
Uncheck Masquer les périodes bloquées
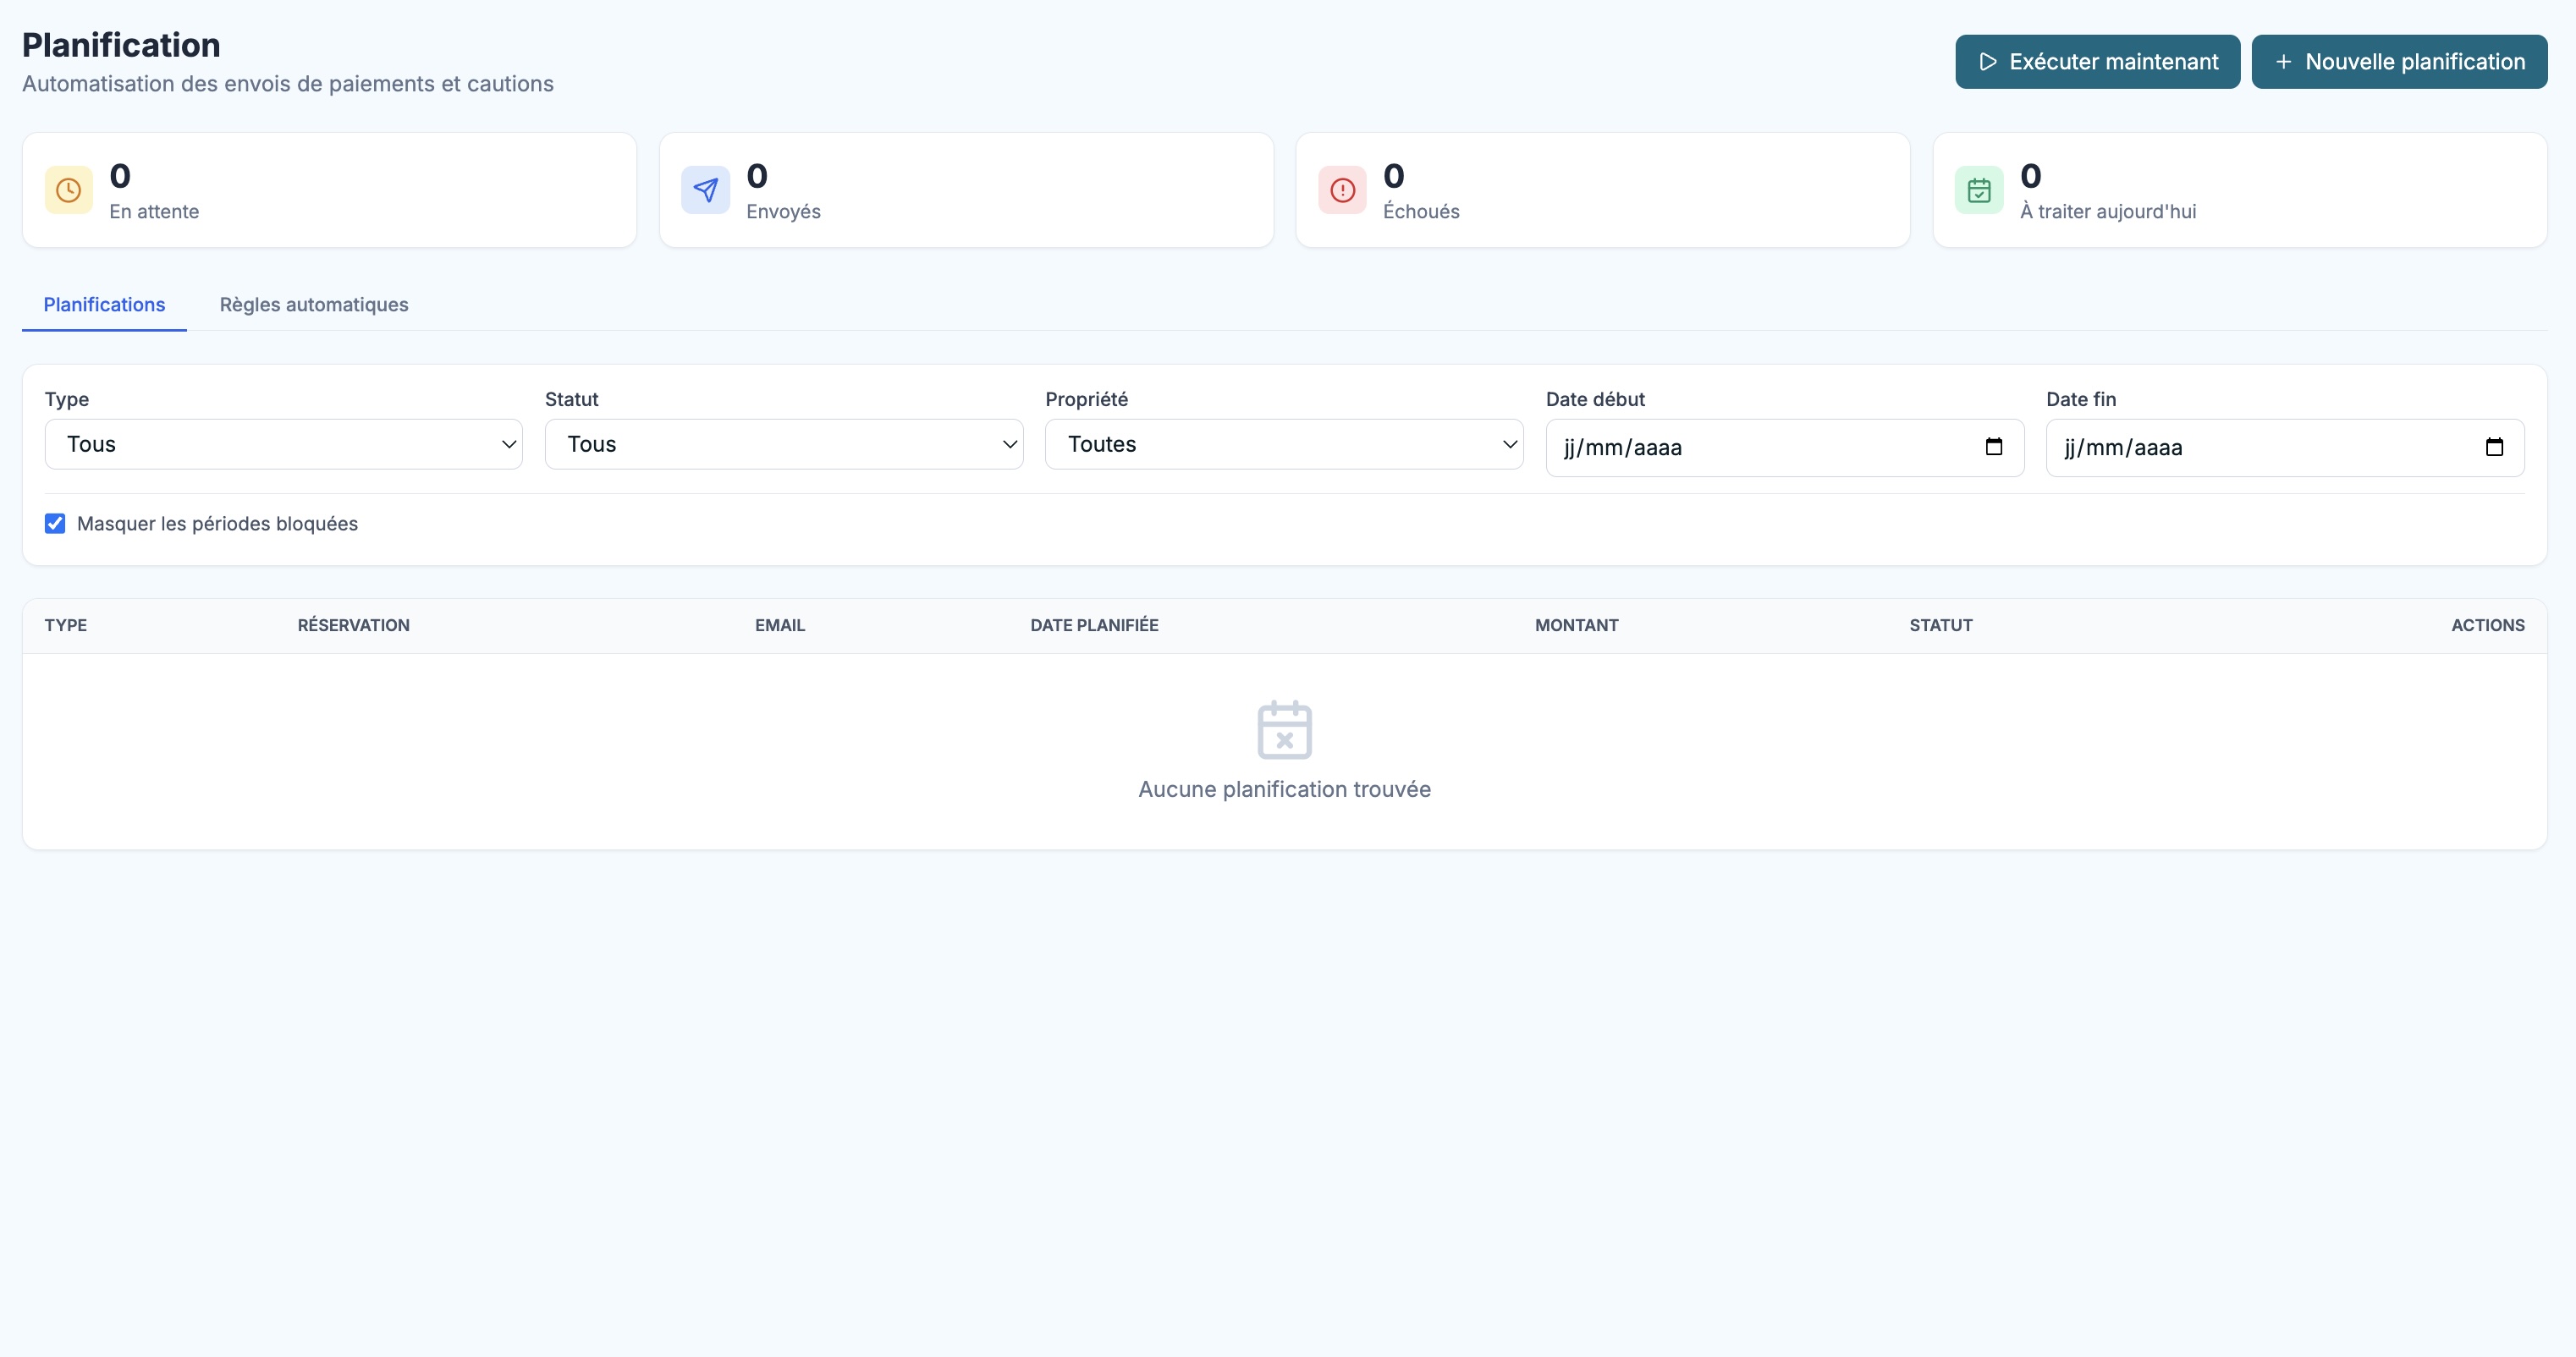55,523
